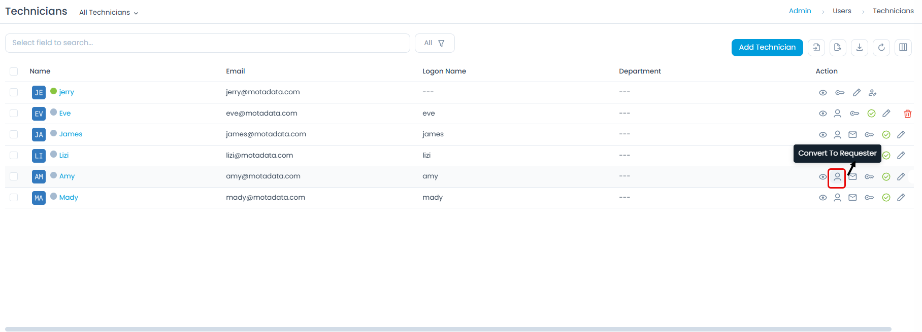Tick the select-all checkbox in header
The width and height of the screenshot is (922, 332).
14,71
